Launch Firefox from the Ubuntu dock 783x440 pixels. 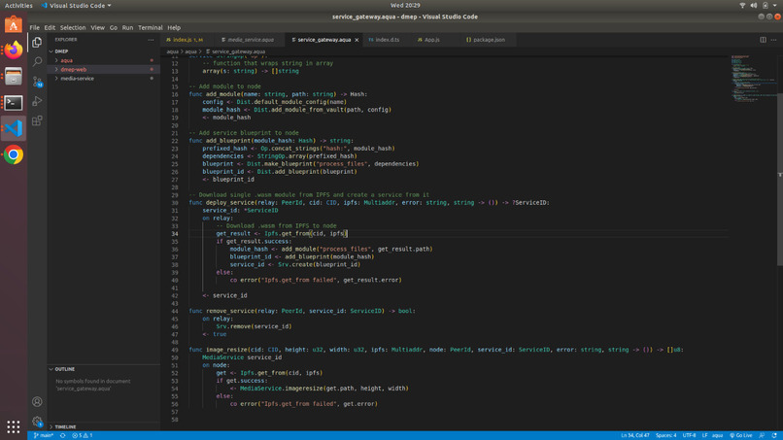(14, 50)
